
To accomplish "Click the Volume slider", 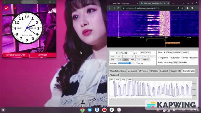I will pyautogui.click(x=126, y=63).
